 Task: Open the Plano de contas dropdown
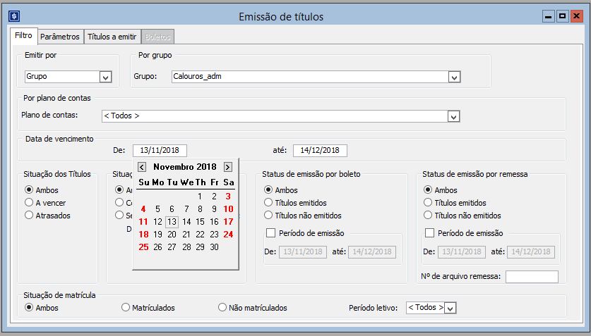pyautogui.click(x=453, y=116)
